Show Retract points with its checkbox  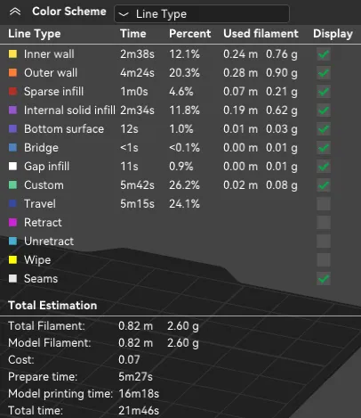[x=324, y=223]
